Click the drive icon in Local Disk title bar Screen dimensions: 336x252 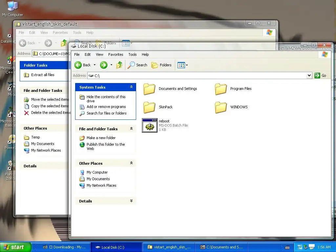coord(74,46)
